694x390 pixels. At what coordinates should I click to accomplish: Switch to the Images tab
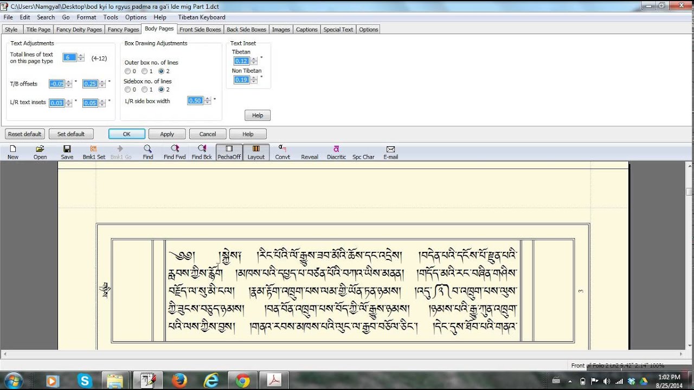(x=281, y=30)
